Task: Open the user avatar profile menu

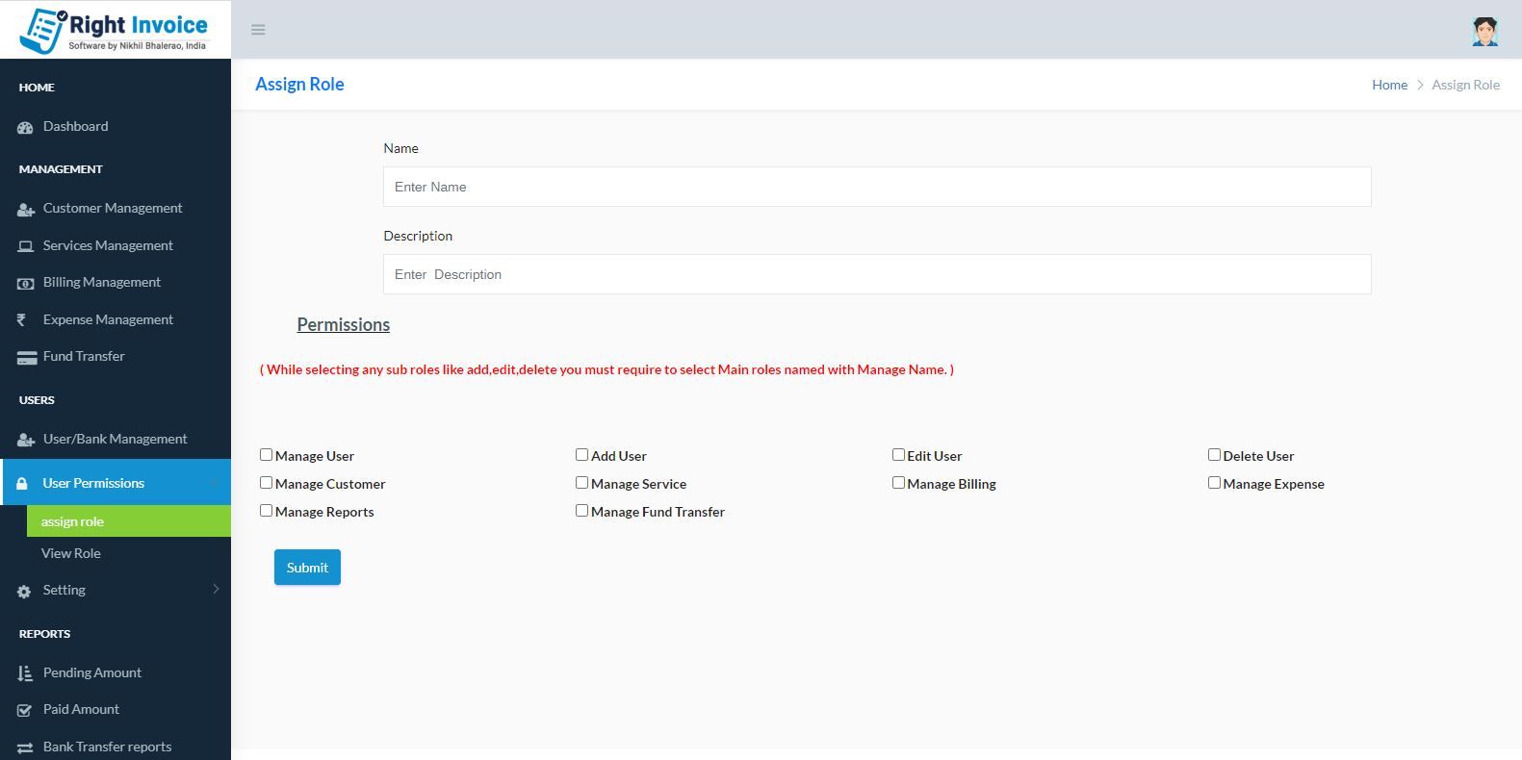Action: click(x=1484, y=31)
